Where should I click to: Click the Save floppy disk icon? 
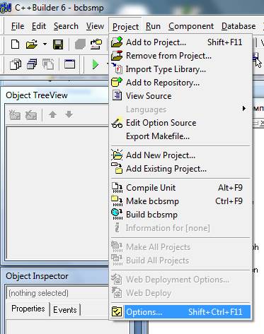[x=58, y=44]
